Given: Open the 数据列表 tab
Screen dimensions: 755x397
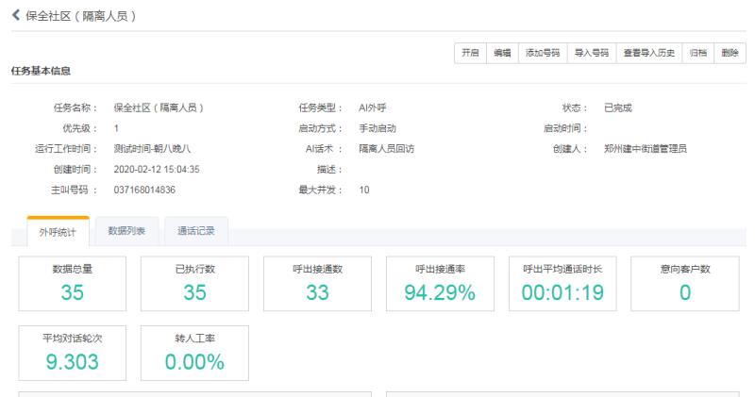Looking at the screenshot, I should click(126, 229).
